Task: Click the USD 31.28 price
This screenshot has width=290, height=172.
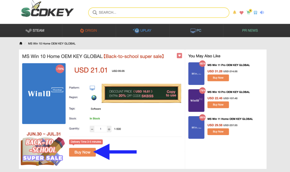Action: [x=215, y=71]
